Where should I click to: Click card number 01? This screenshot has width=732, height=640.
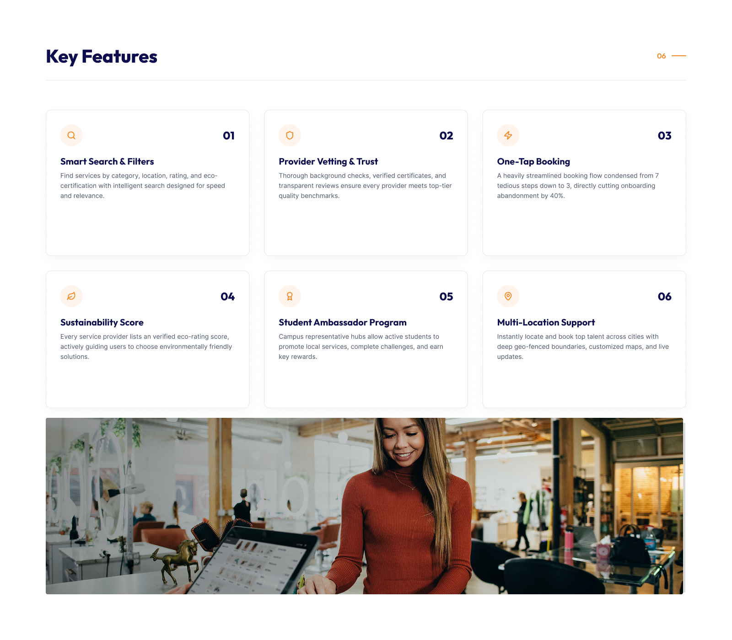point(229,135)
